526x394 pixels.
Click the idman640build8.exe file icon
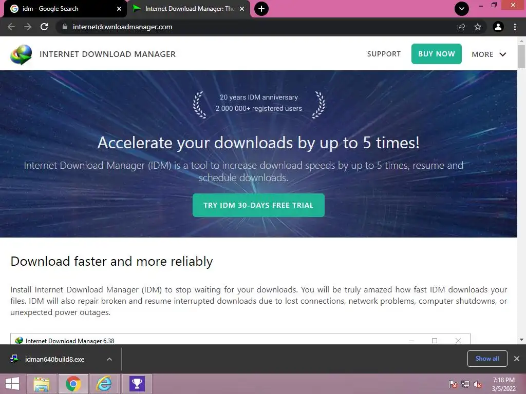(14, 359)
